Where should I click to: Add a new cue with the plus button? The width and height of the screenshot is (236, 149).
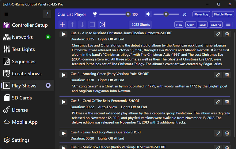tap(62, 24)
